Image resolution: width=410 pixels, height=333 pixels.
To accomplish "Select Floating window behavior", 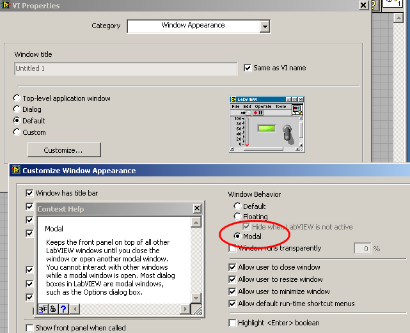I will (237, 217).
